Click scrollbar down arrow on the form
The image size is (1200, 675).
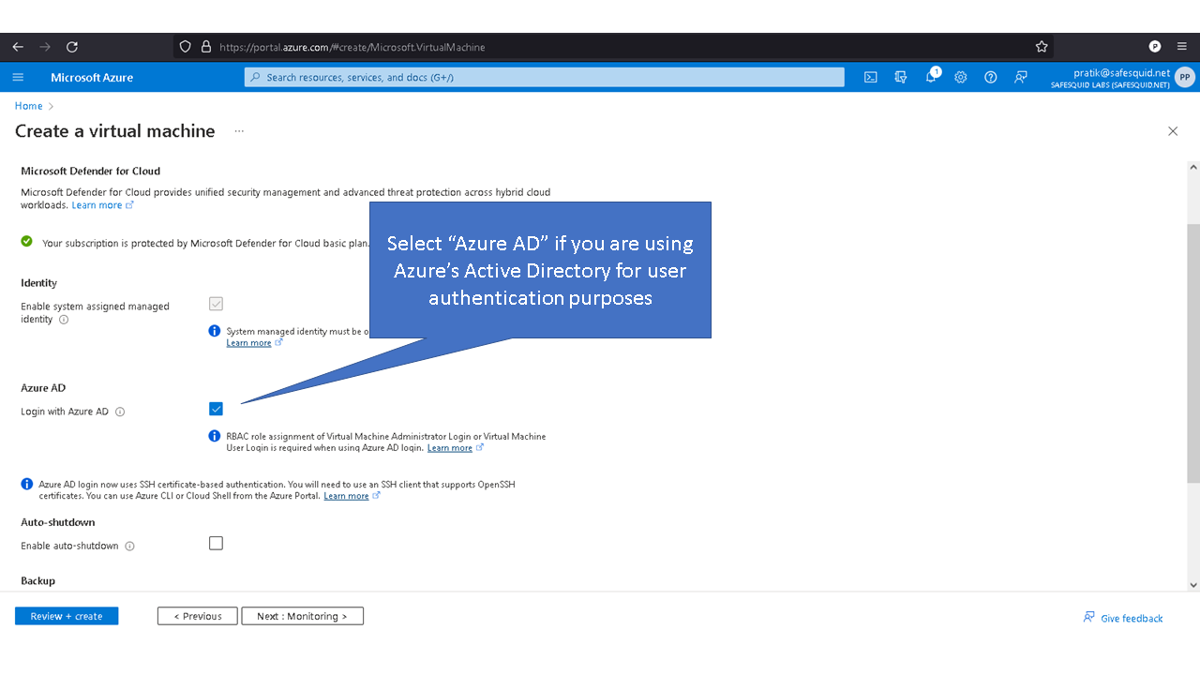1193,585
